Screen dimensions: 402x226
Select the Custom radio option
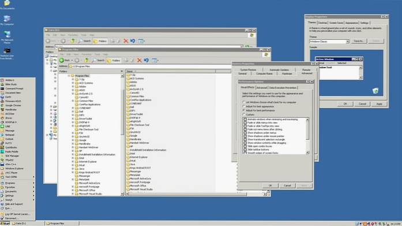[x=244, y=114]
